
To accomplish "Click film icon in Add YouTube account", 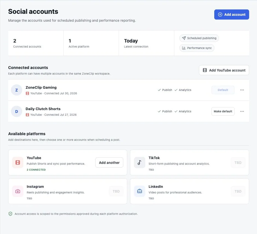I will [x=205, y=70].
